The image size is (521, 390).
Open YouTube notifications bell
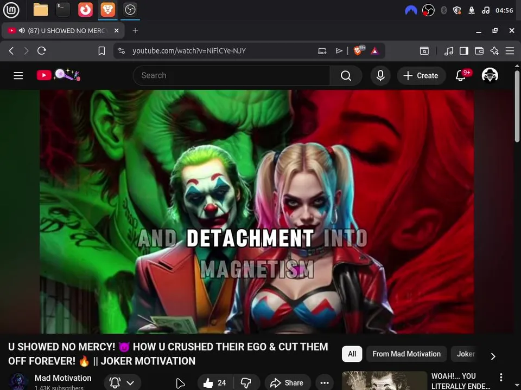[x=462, y=75]
